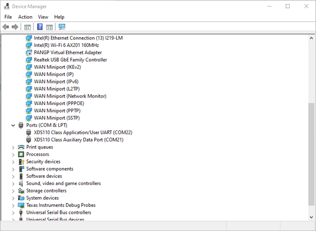Click icon beside Realtek USB GbE Family Controller
The width and height of the screenshot is (316, 231).
click(x=29, y=60)
